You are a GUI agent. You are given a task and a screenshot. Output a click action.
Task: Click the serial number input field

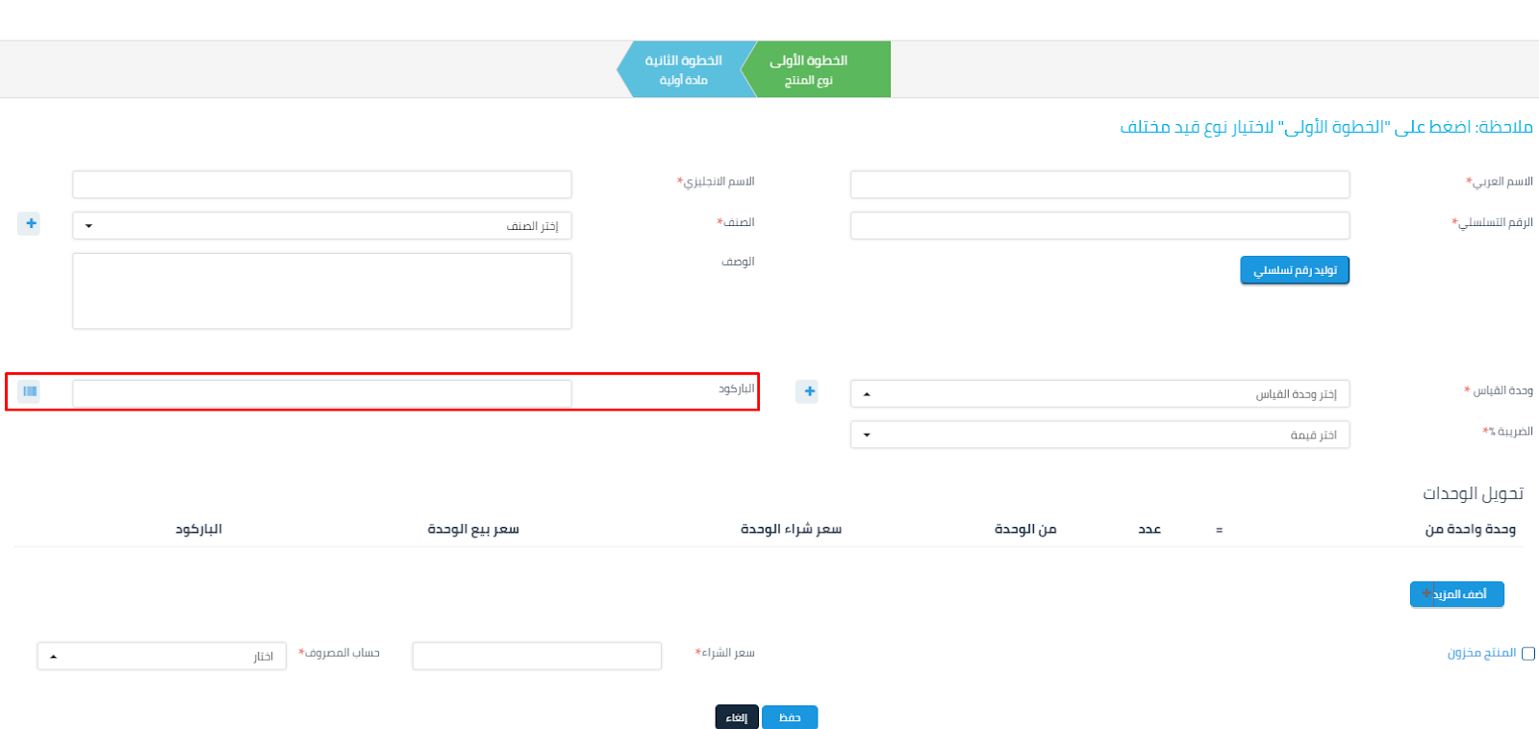click(x=1099, y=226)
